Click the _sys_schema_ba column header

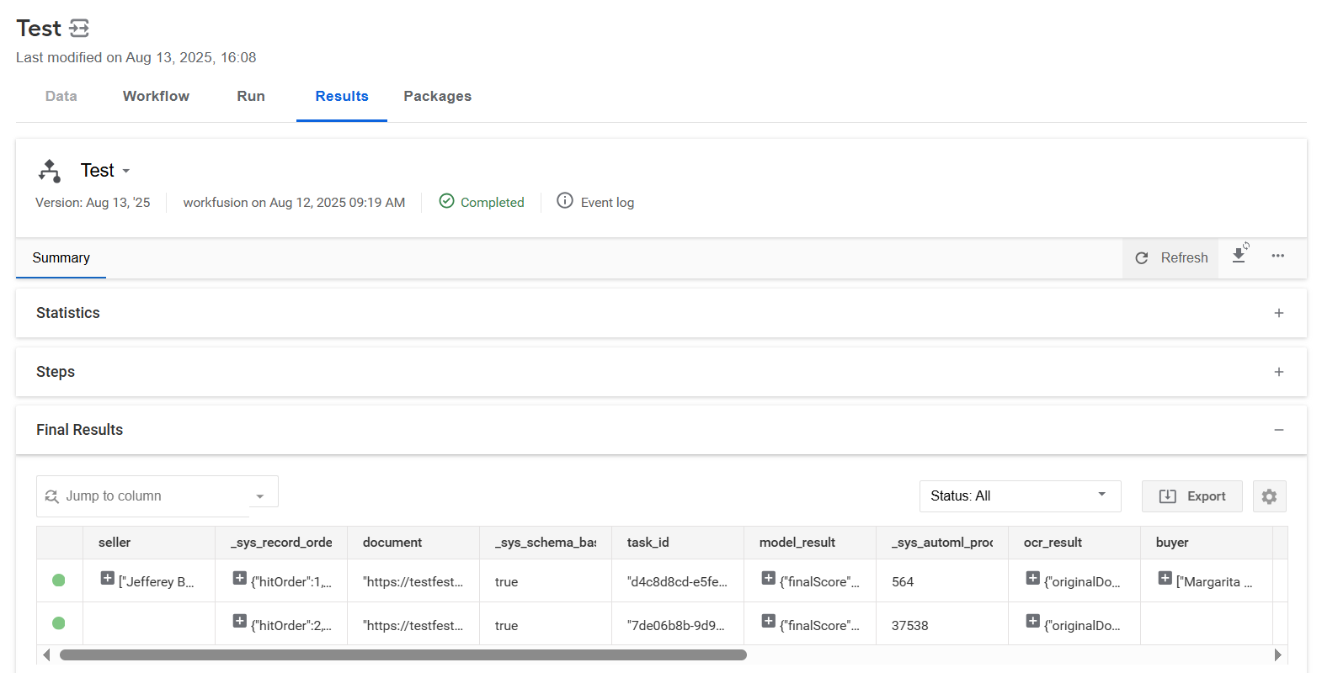point(546,543)
